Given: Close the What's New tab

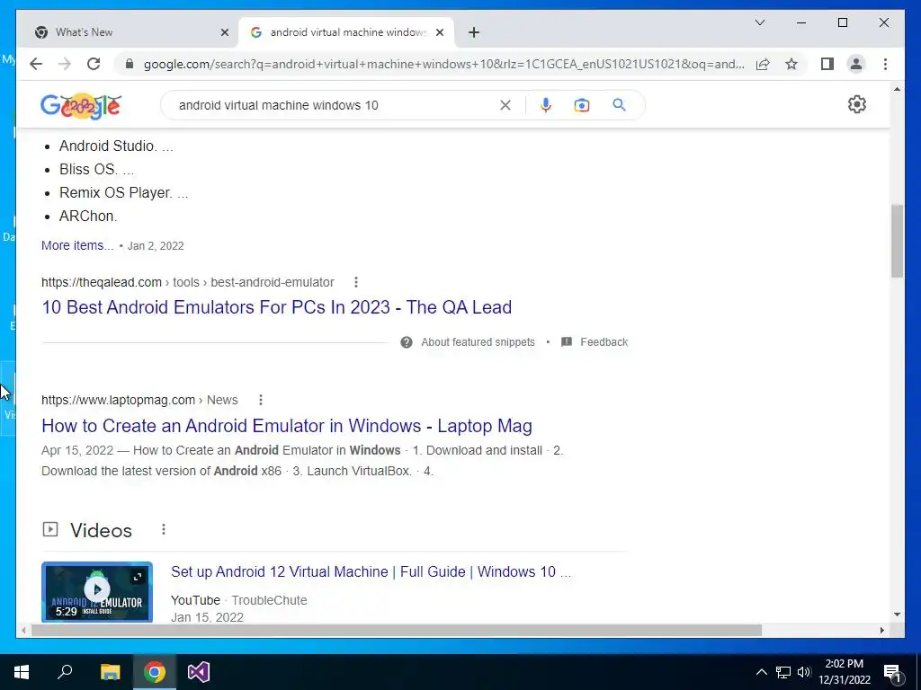Looking at the screenshot, I should [x=224, y=32].
